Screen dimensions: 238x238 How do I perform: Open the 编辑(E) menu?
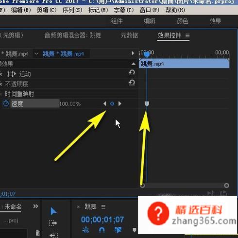tap(21, 10)
